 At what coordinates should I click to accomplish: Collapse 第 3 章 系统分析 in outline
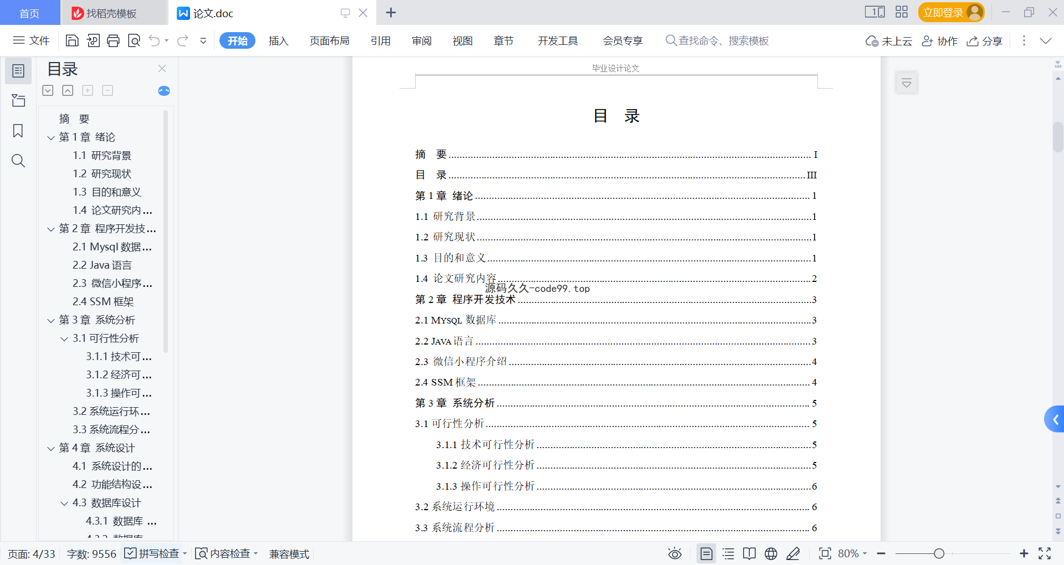coord(51,320)
